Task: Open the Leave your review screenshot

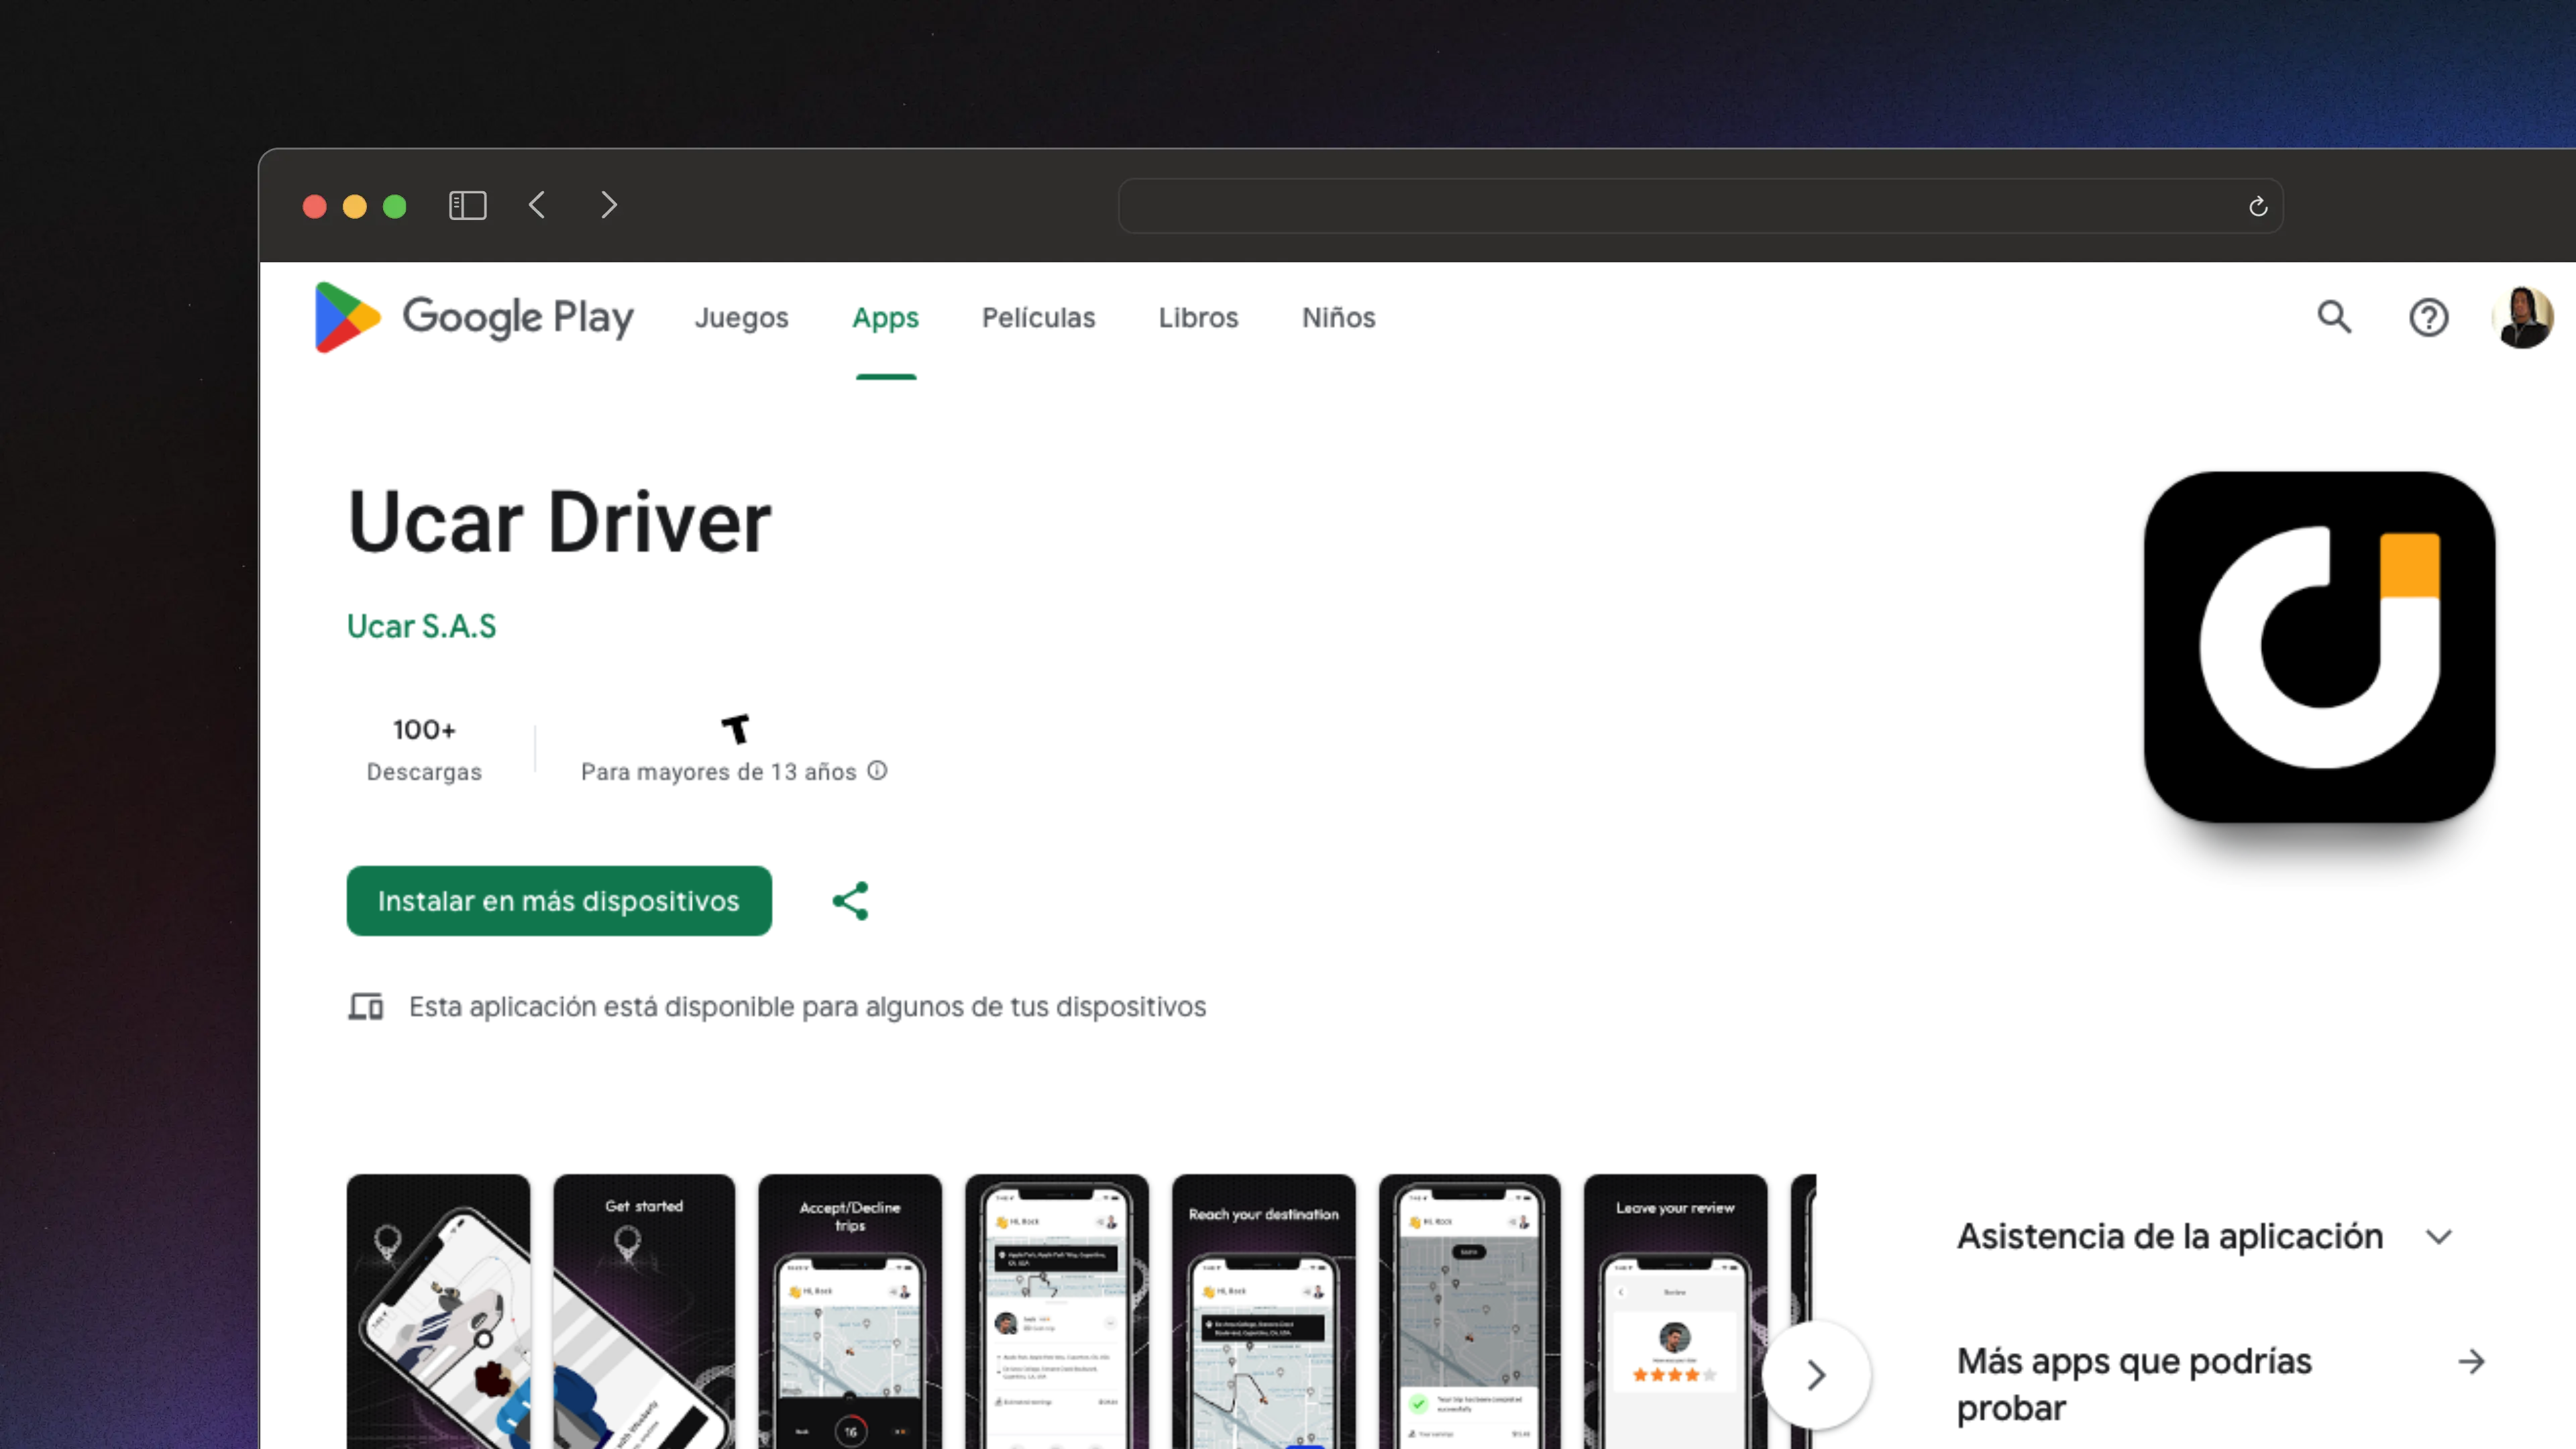Action: coord(1675,1311)
